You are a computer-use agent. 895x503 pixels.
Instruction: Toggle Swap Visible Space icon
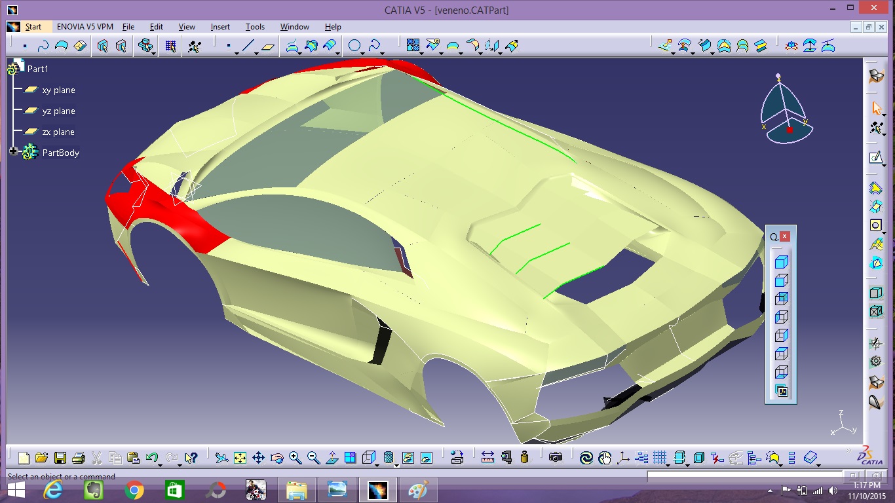pyautogui.click(x=427, y=458)
